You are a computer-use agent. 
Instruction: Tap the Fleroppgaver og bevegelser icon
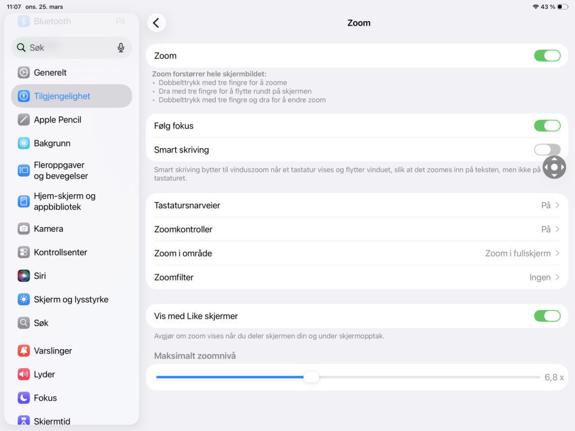pos(24,171)
